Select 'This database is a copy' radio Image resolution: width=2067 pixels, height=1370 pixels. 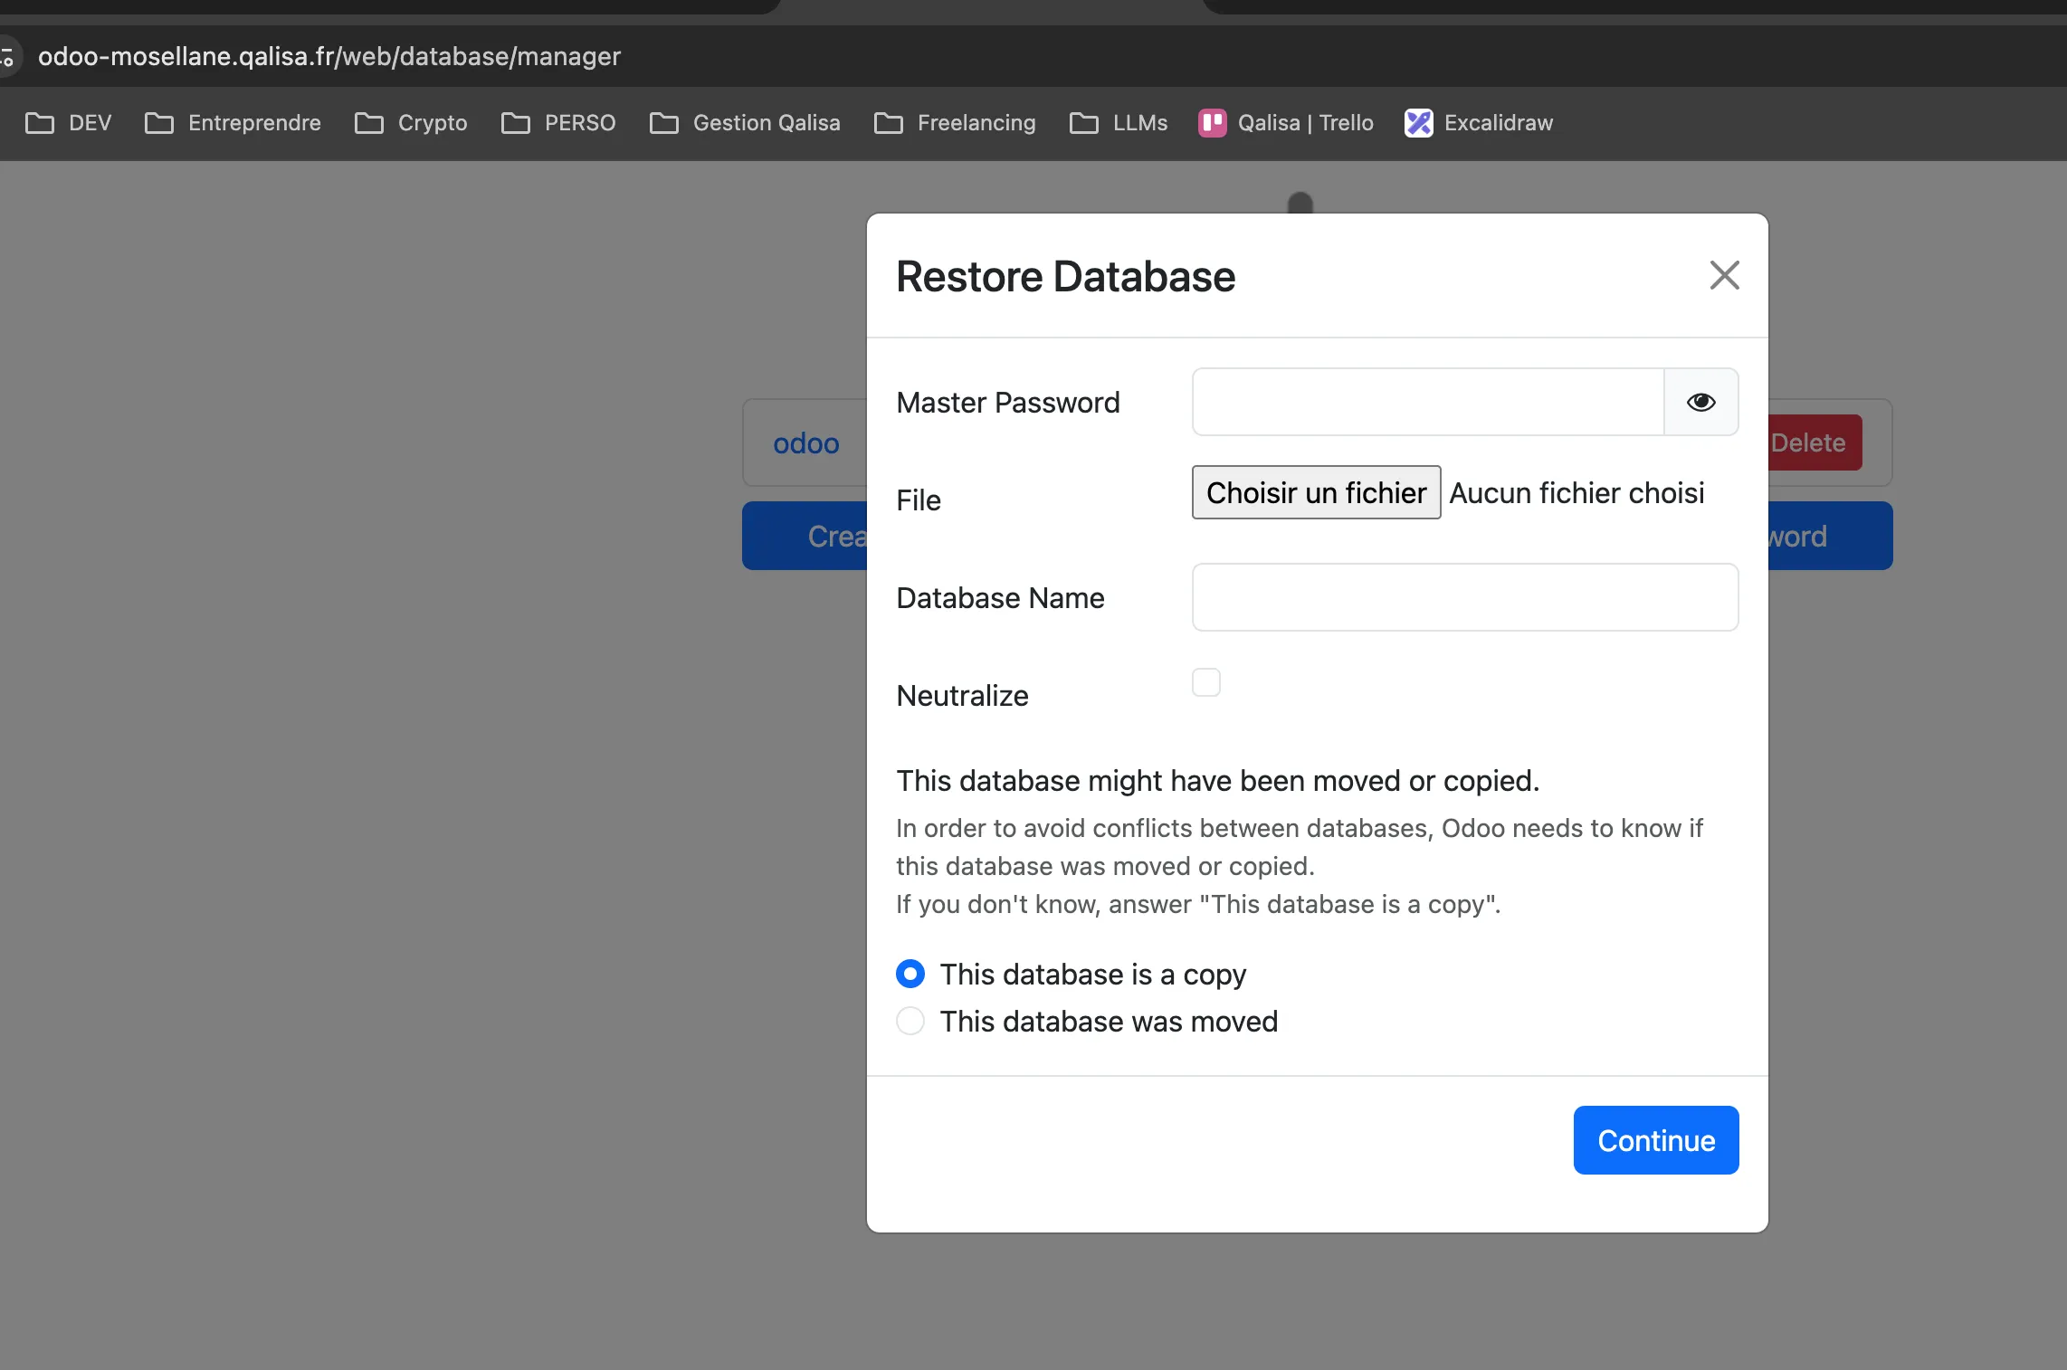[x=910, y=974]
